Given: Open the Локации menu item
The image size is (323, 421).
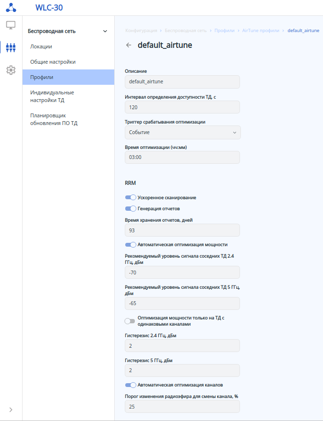Looking at the screenshot, I should 41,46.
